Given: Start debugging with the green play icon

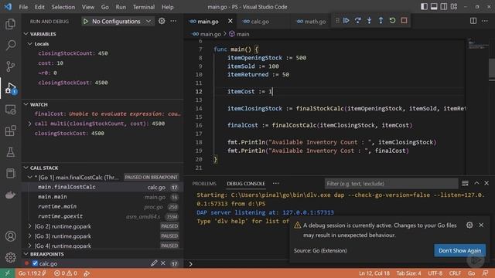Looking at the screenshot, I should pos(86,21).
